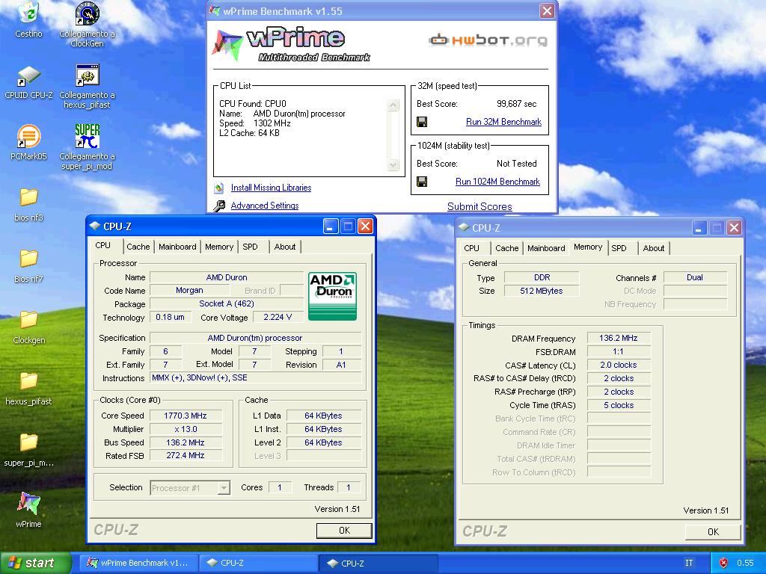Launch the wPrime desktop icon

[x=29, y=504]
